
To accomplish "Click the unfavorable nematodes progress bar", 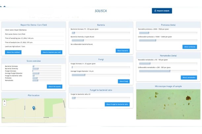I will click(168, 71).
